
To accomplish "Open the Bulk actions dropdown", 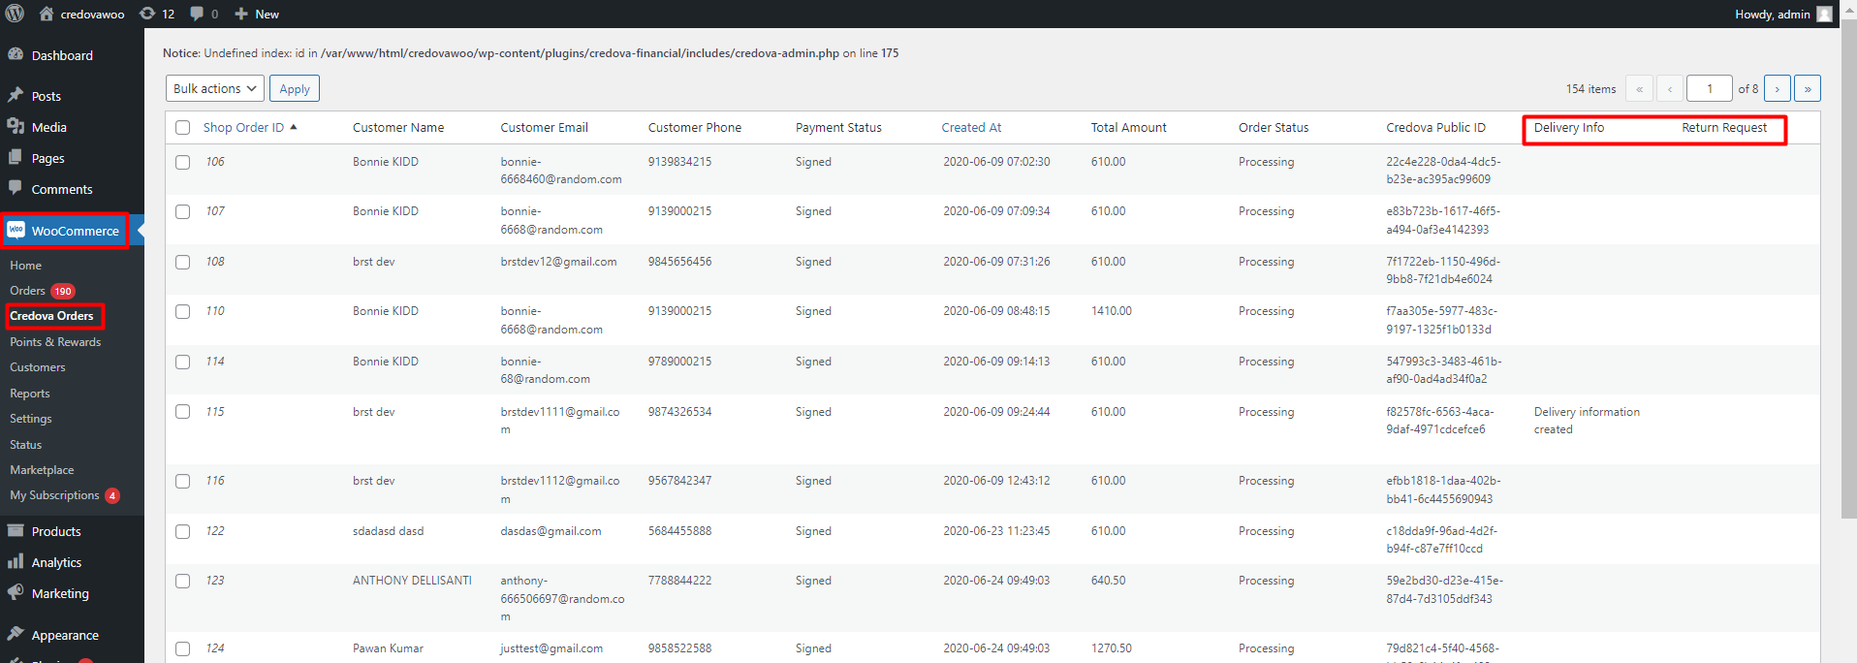I will [214, 88].
